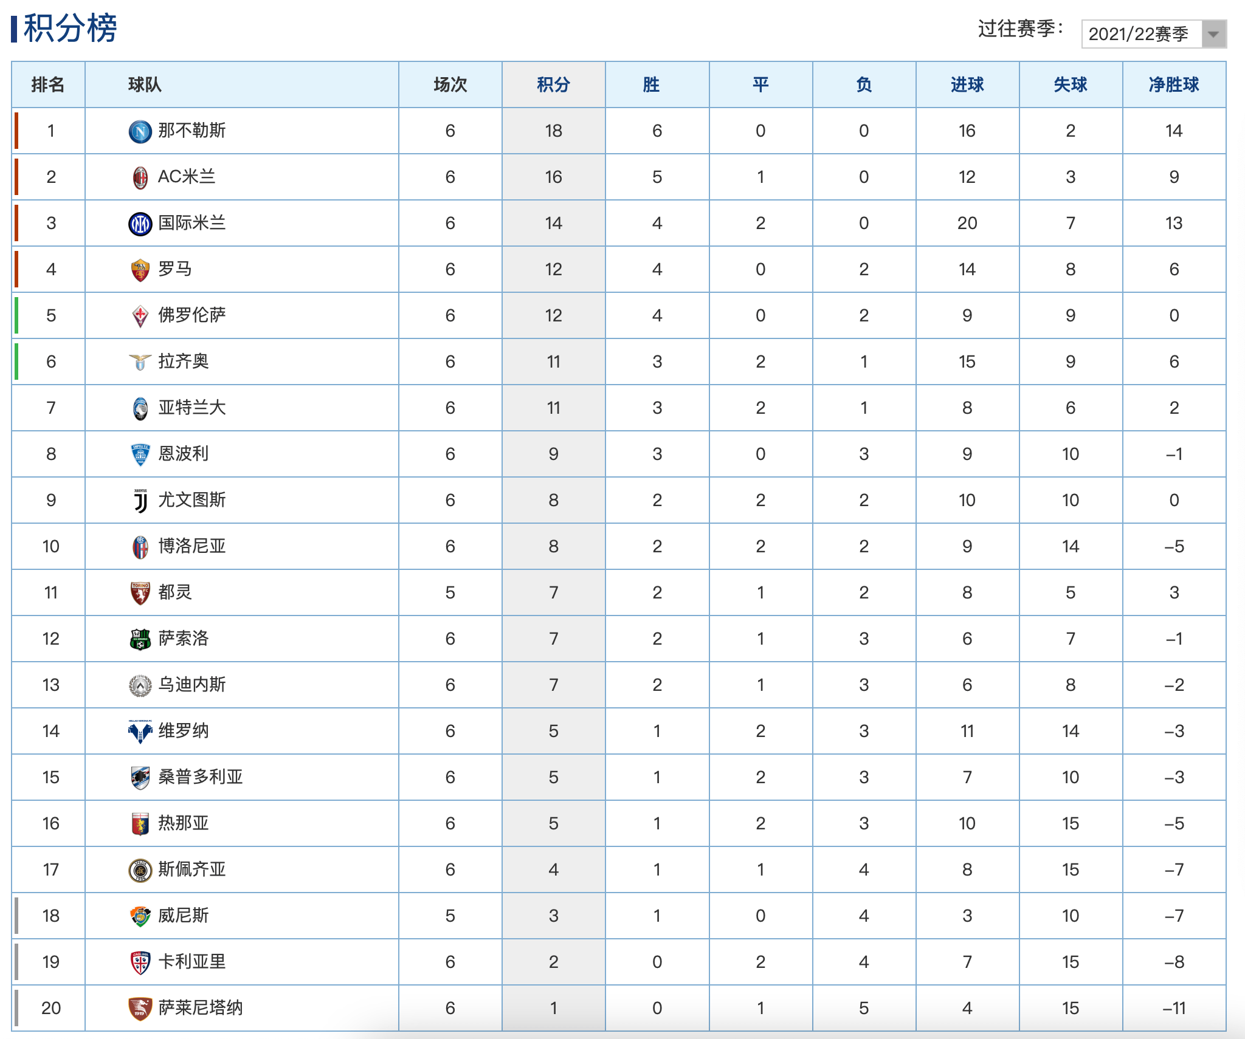
Task: Click the 场次 column header
Action: click(450, 84)
